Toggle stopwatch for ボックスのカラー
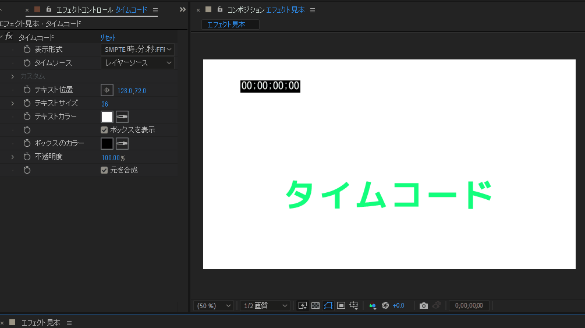 pos(27,143)
